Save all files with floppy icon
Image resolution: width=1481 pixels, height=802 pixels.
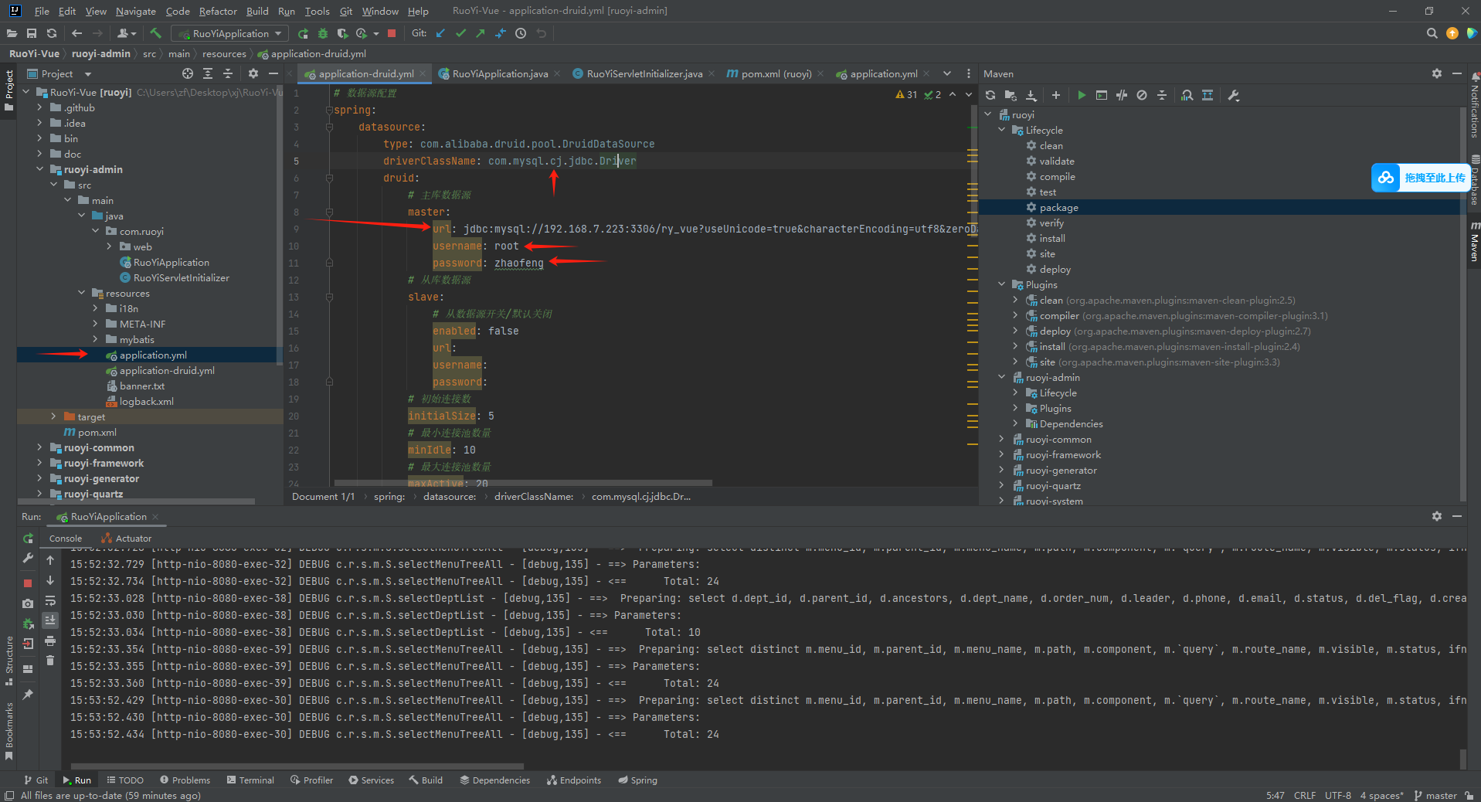[32, 33]
